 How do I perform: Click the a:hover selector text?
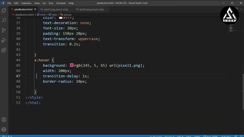coord(42,60)
